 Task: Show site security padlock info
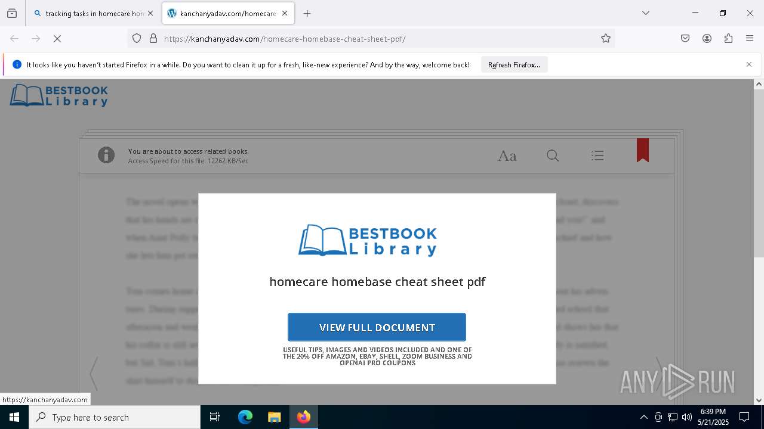point(153,39)
